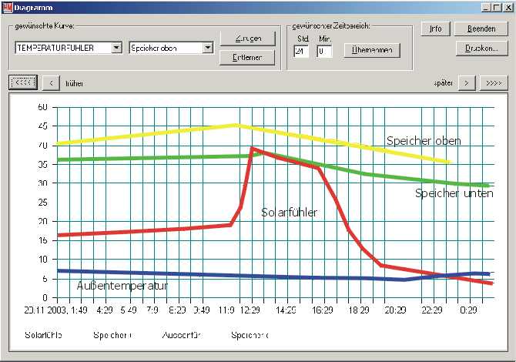516x362 pixels.
Task: Click the yellow Speicher oben curve label
Action: [424, 140]
